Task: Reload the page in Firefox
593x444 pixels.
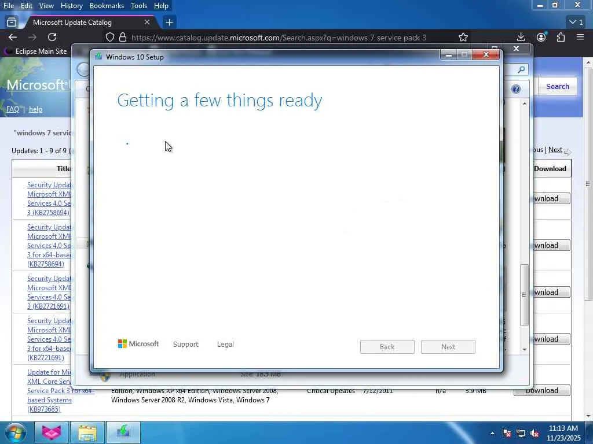Action: click(x=52, y=37)
